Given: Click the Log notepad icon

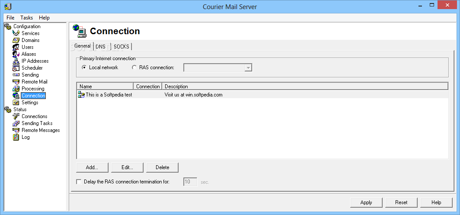Looking at the screenshot, I should 16,137.
